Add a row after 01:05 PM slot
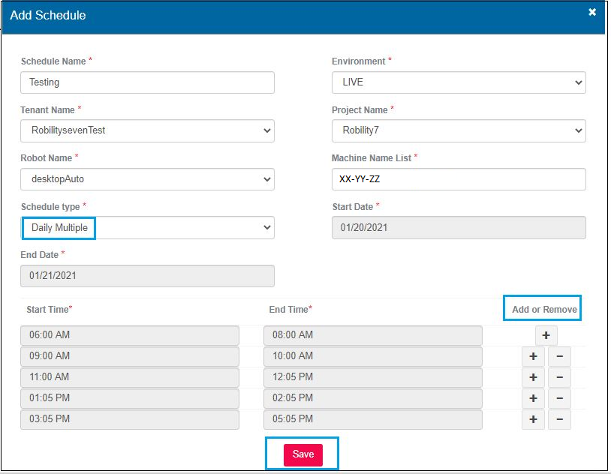This screenshot has width=611, height=474. click(532, 398)
